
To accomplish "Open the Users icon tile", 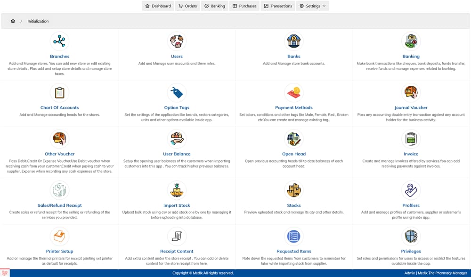I will (x=177, y=41).
